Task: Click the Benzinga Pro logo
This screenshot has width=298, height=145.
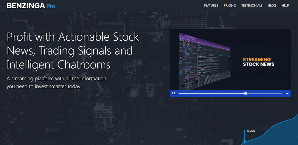Action: tap(31, 6)
